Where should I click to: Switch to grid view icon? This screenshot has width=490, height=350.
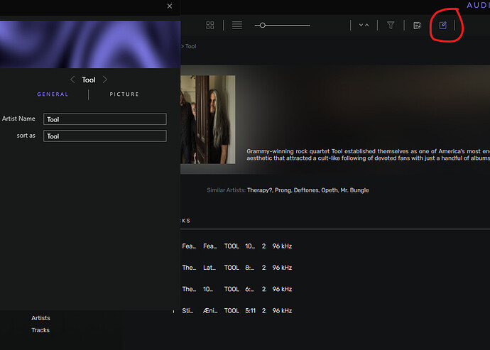(x=210, y=26)
